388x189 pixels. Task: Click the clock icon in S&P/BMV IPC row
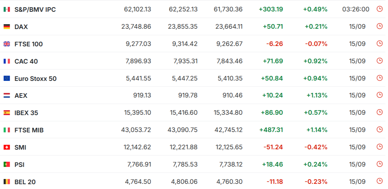click(x=379, y=9)
